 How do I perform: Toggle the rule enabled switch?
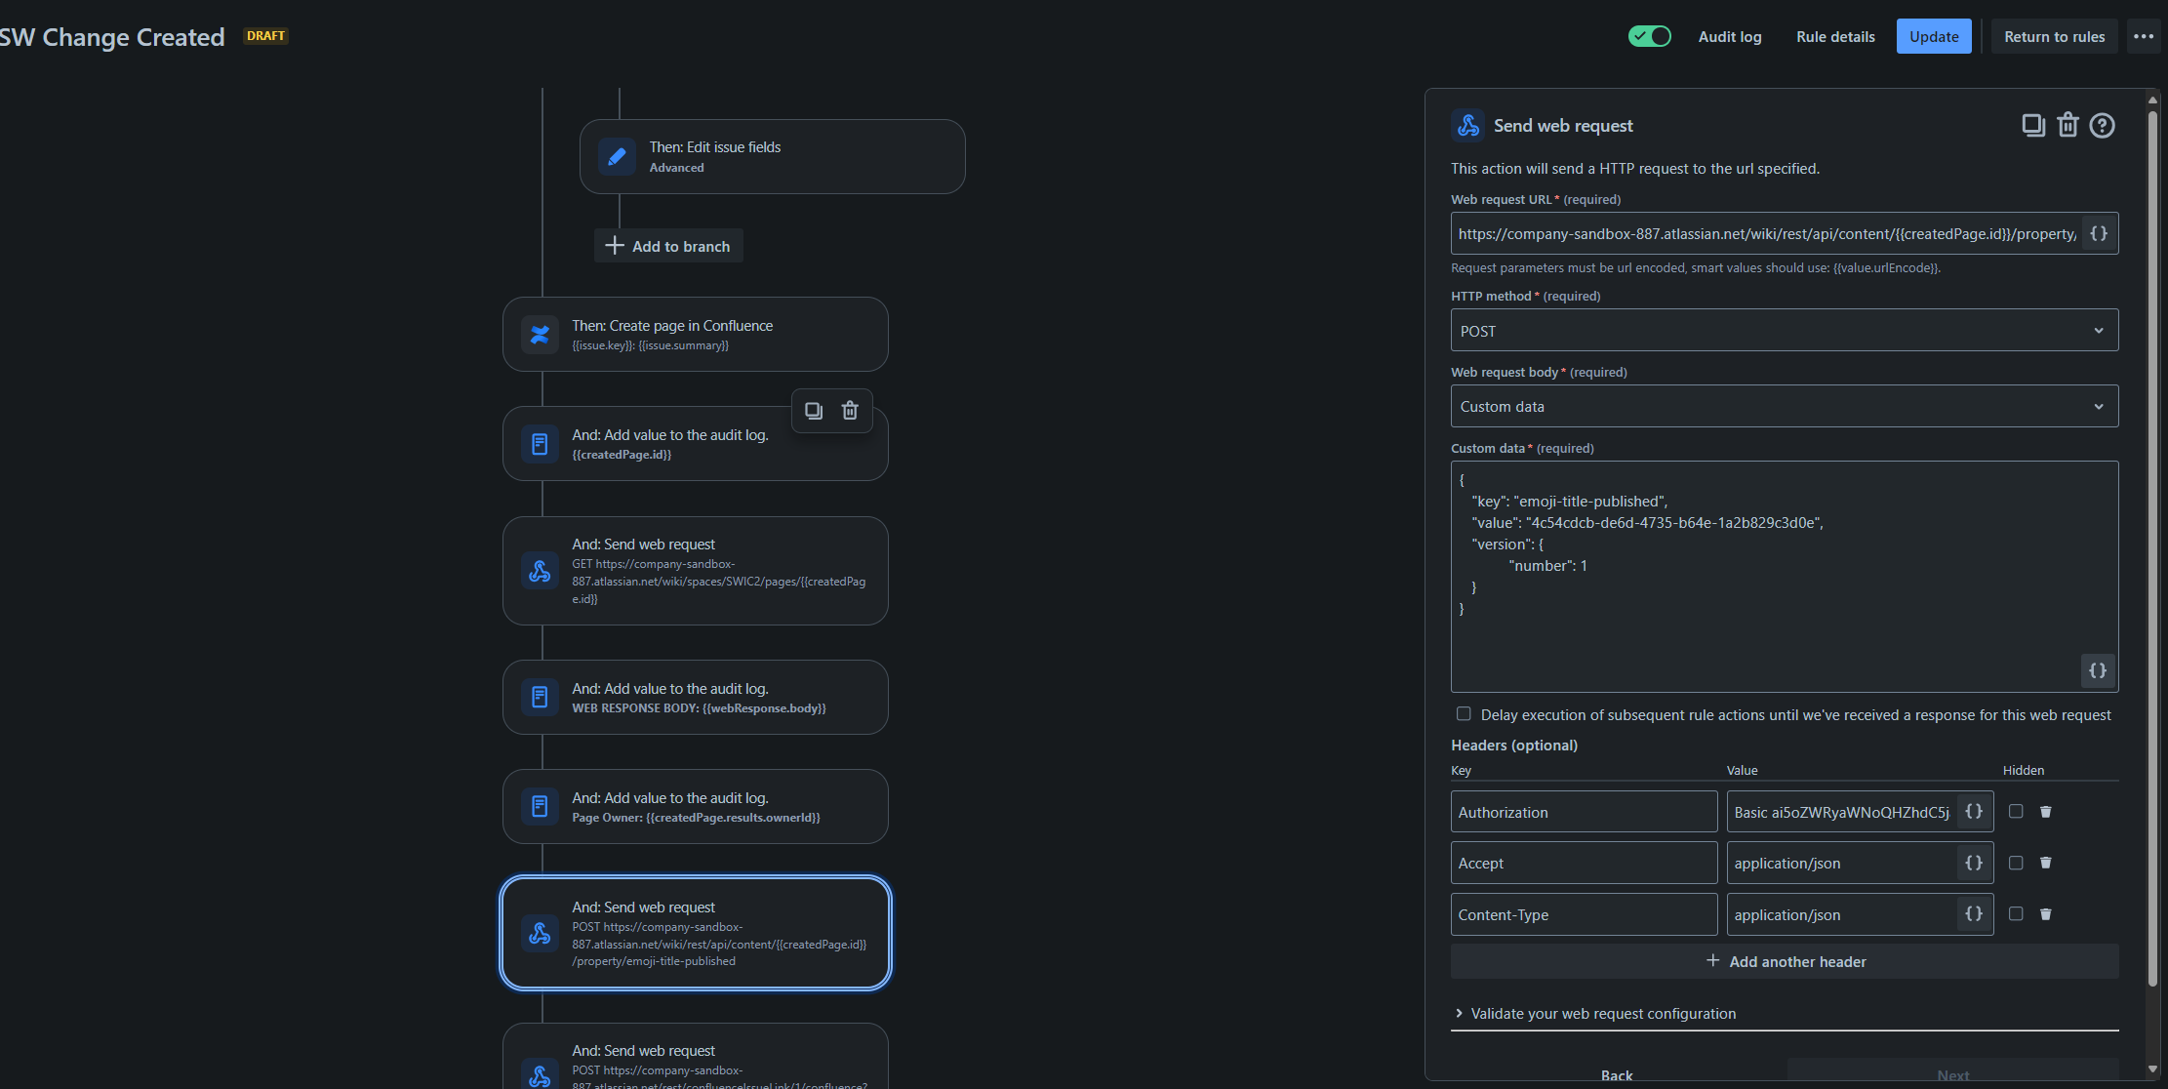click(x=1650, y=37)
